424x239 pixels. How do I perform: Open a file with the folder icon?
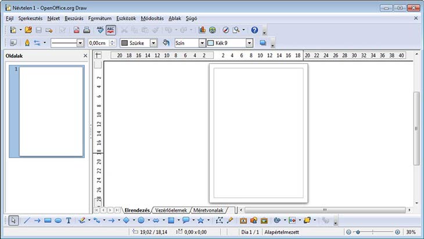click(x=28, y=30)
